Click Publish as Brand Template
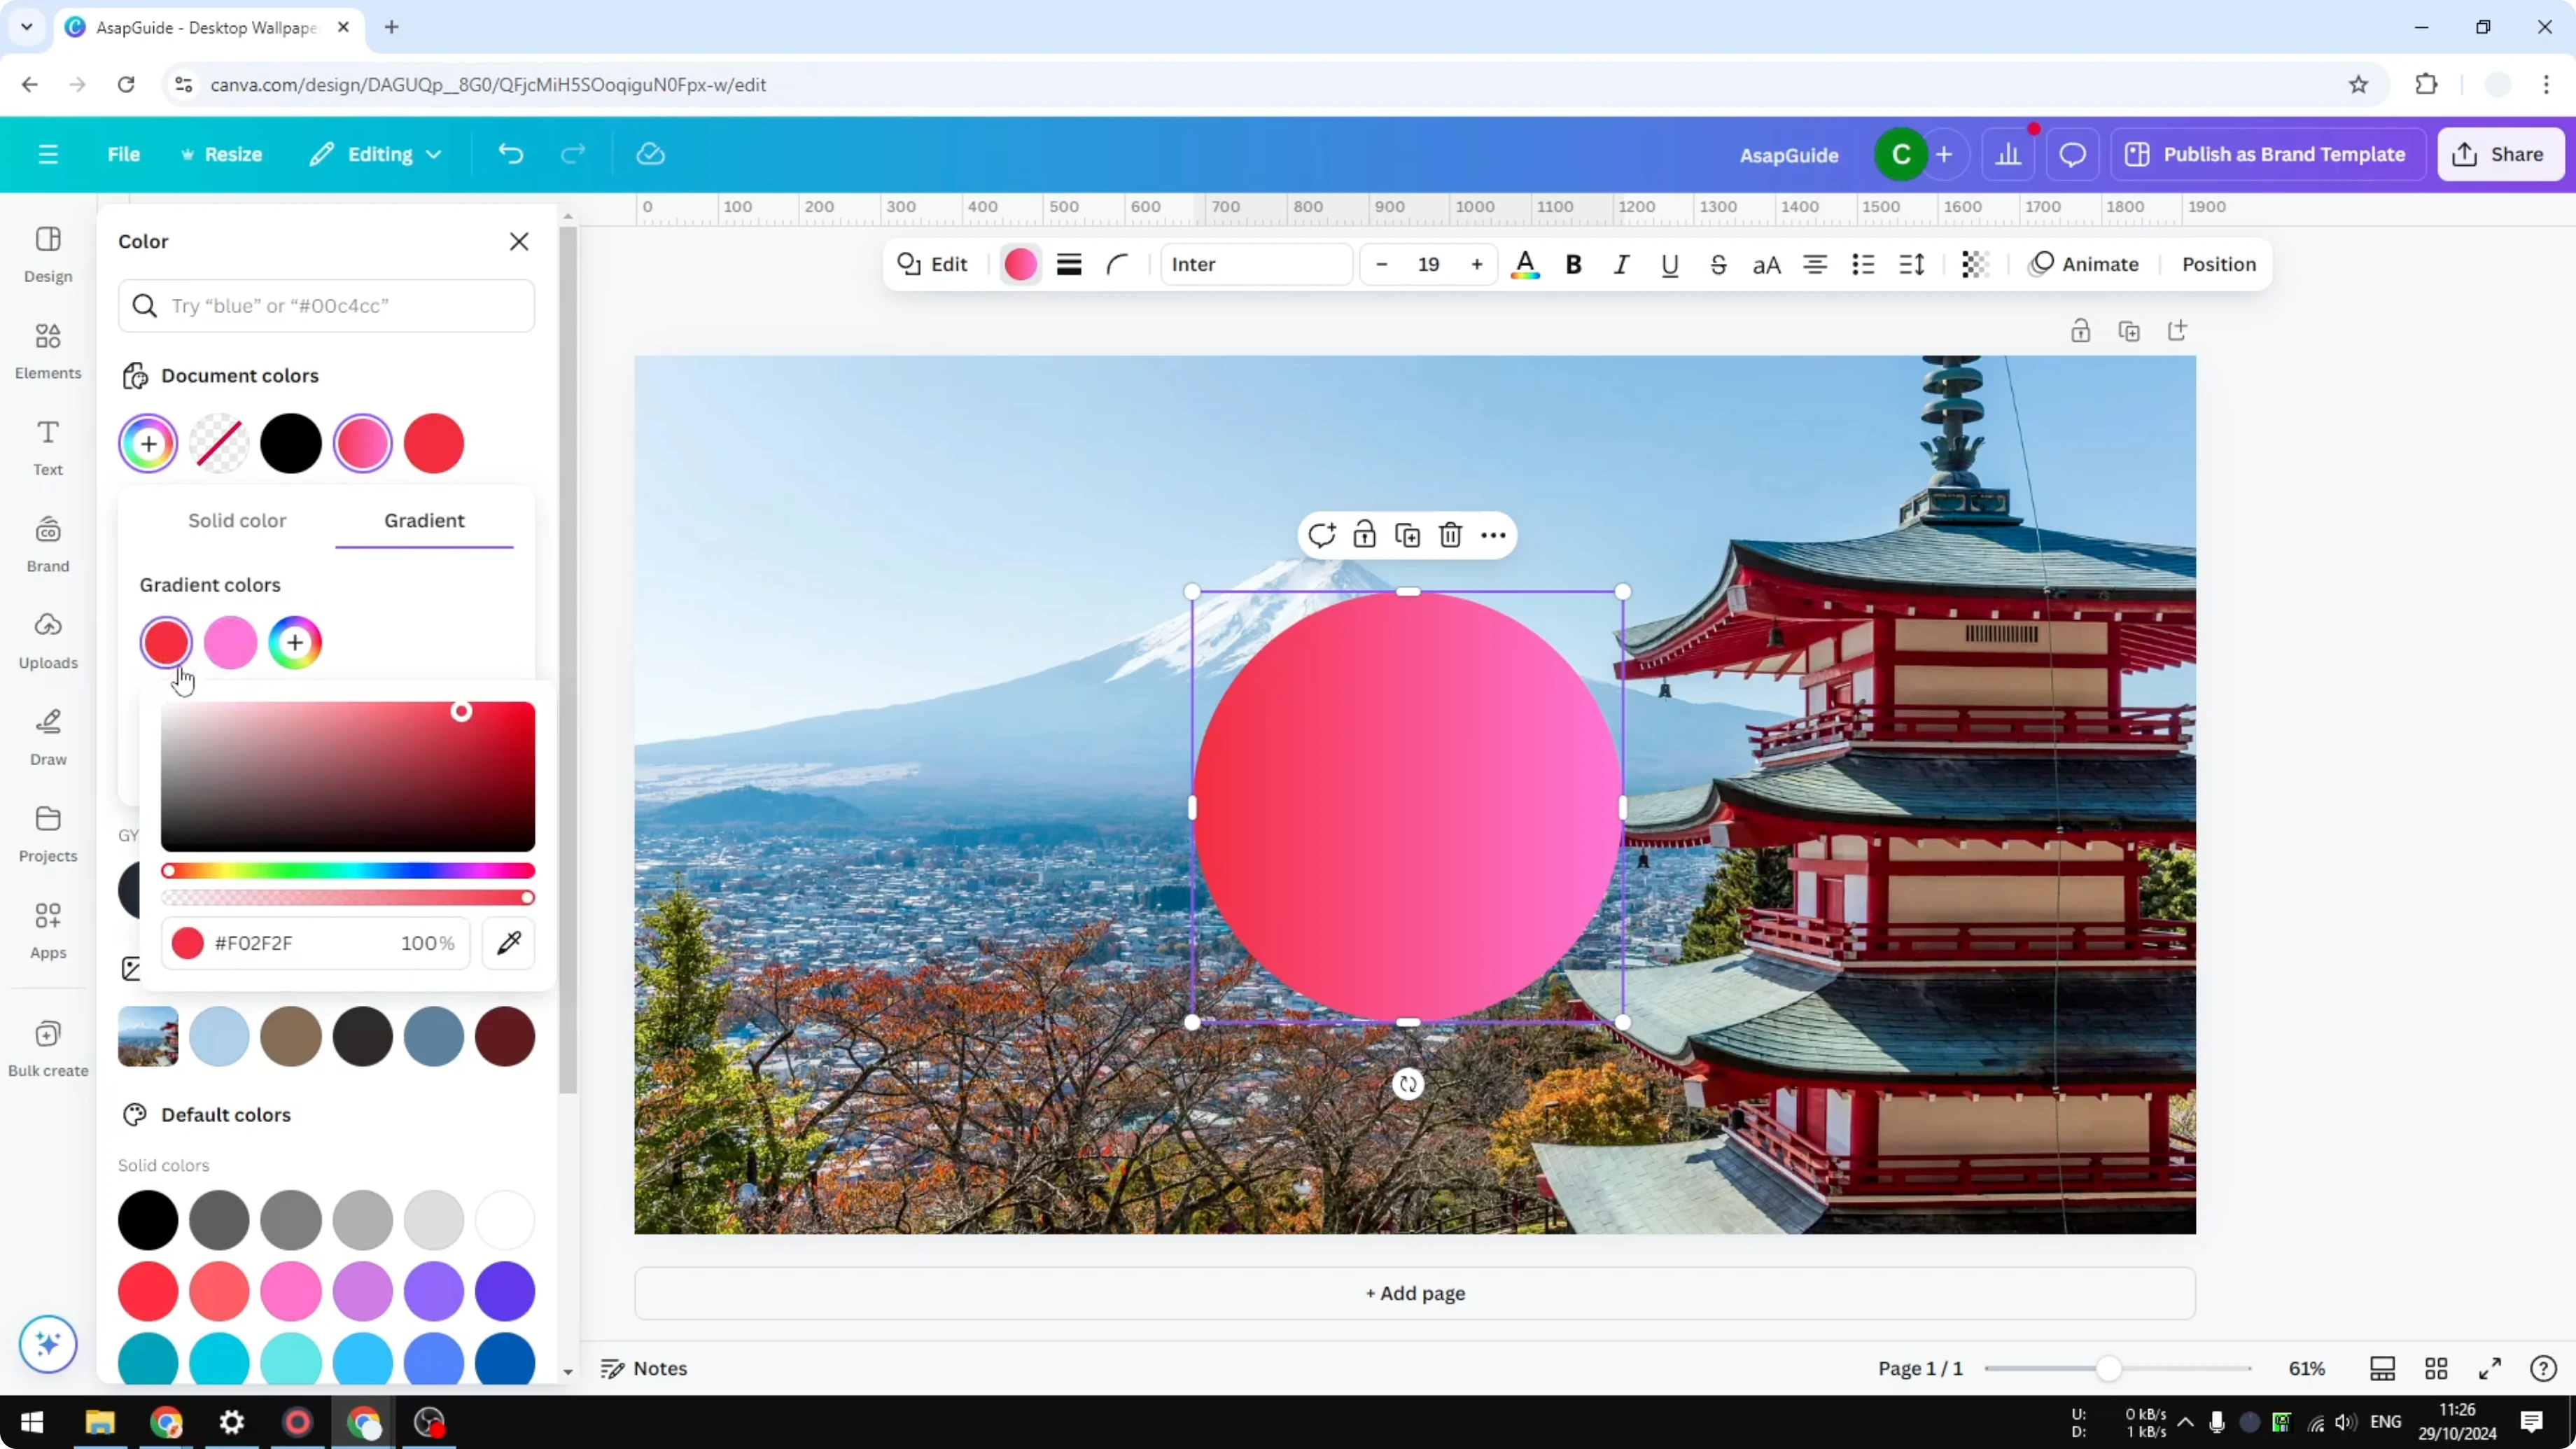 pos(2268,154)
